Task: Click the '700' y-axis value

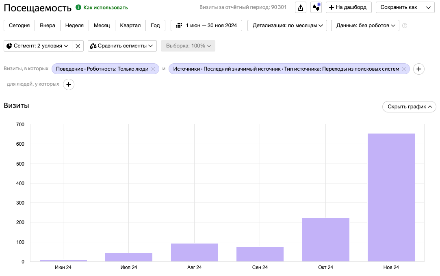Action: 20,125
